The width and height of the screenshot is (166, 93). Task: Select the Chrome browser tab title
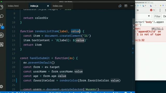(x=141, y=3)
